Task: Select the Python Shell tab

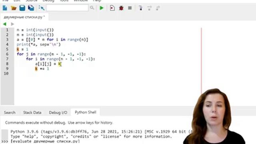Action: click(85, 112)
